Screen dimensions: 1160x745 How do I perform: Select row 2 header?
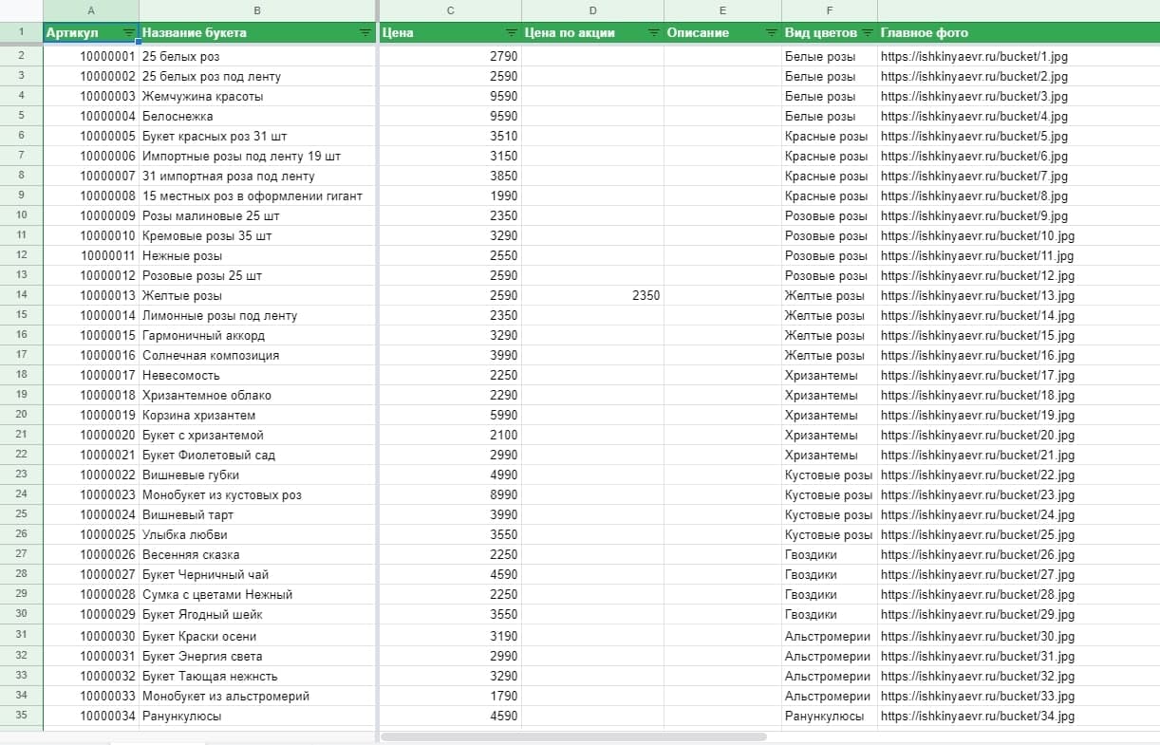[22, 56]
